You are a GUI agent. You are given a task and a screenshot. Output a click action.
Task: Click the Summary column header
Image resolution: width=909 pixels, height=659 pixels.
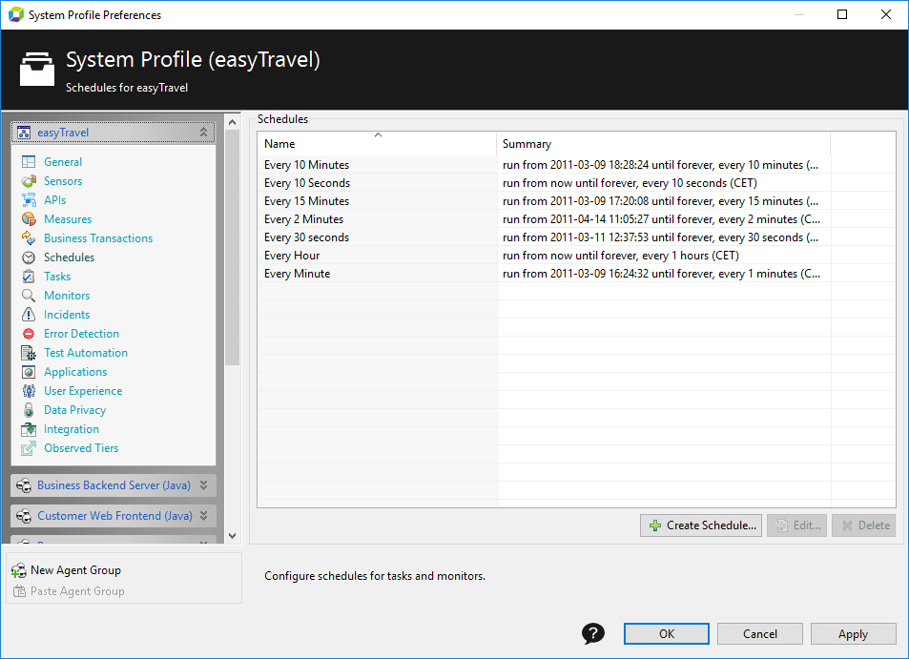click(x=663, y=144)
